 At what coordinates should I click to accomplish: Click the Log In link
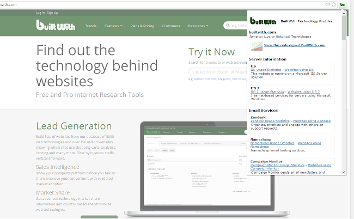tap(40, 12)
